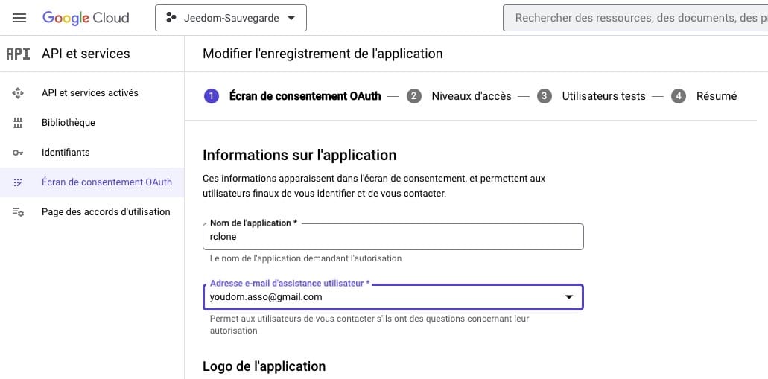Click the Page des accords d'utilisation icon
Viewport: 768px width, 379px height.
coord(18,212)
